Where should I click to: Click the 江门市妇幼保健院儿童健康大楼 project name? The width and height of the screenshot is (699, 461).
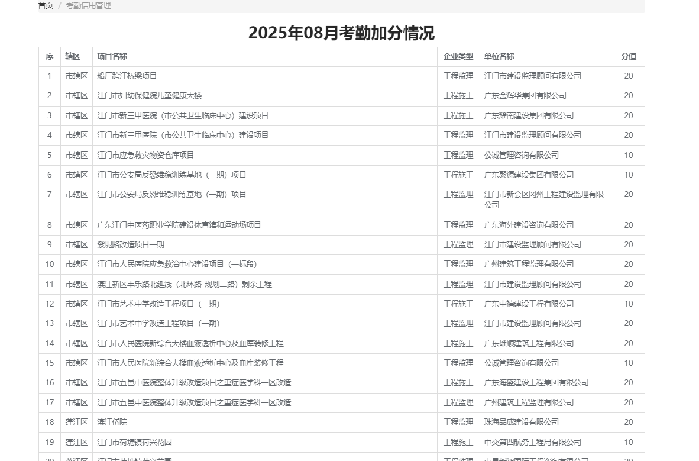pos(150,96)
